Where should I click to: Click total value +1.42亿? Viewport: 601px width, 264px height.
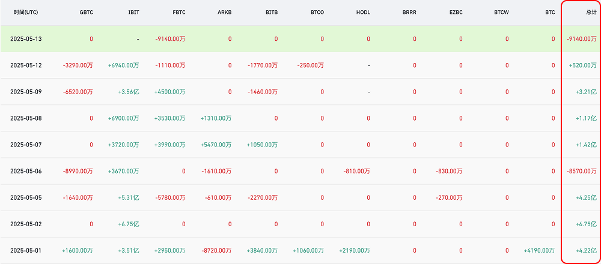pyautogui.click(x=587, y=145)
